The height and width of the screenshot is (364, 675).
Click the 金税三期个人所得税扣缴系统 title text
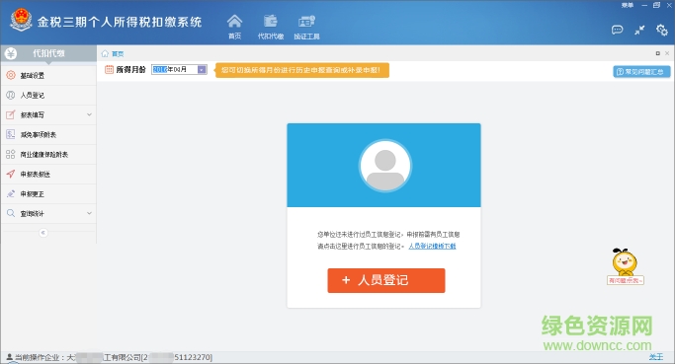120,22
